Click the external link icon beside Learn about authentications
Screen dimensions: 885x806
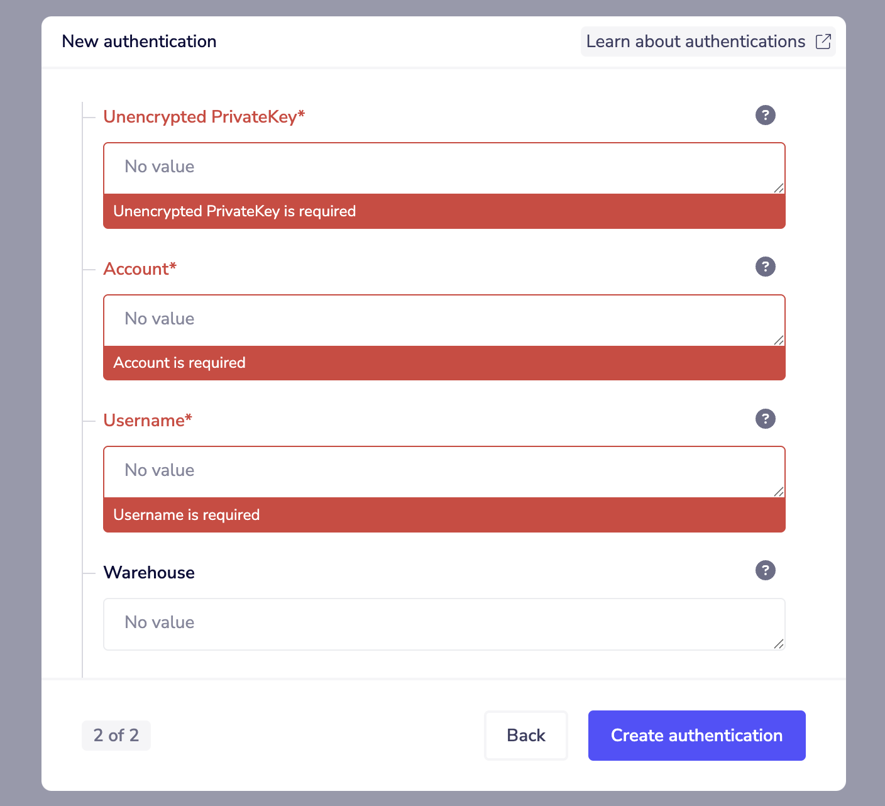click(824, 41)
